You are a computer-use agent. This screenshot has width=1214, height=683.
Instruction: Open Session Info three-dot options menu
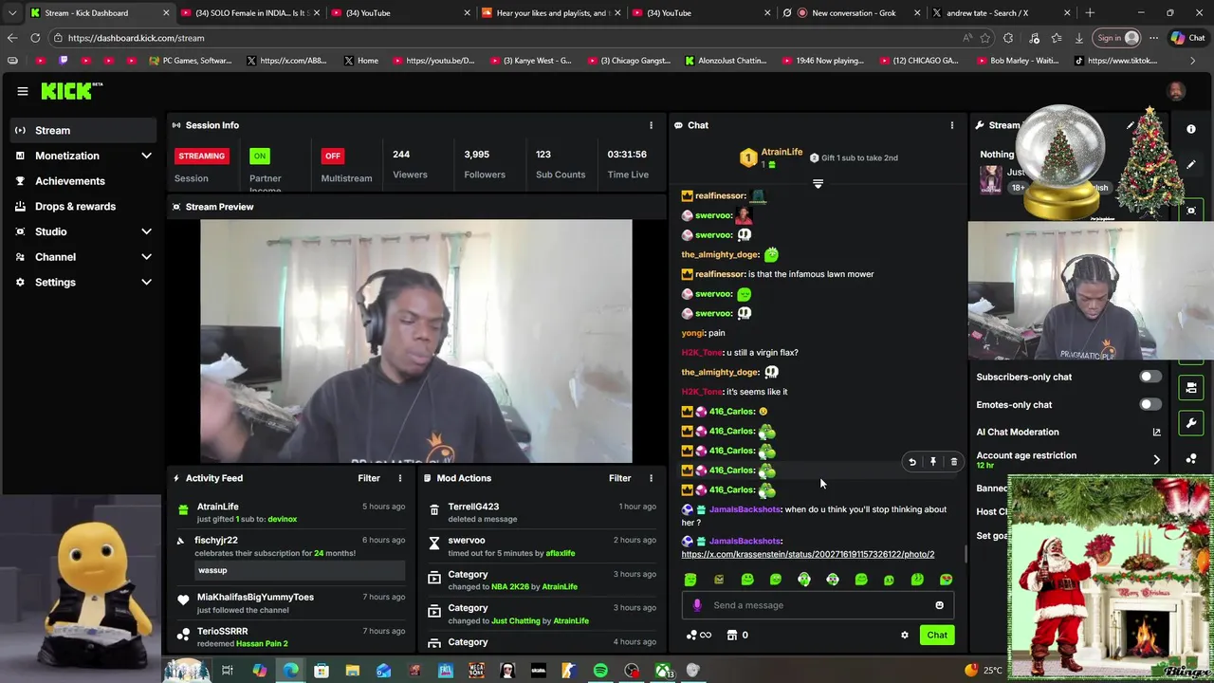[651, 125]
